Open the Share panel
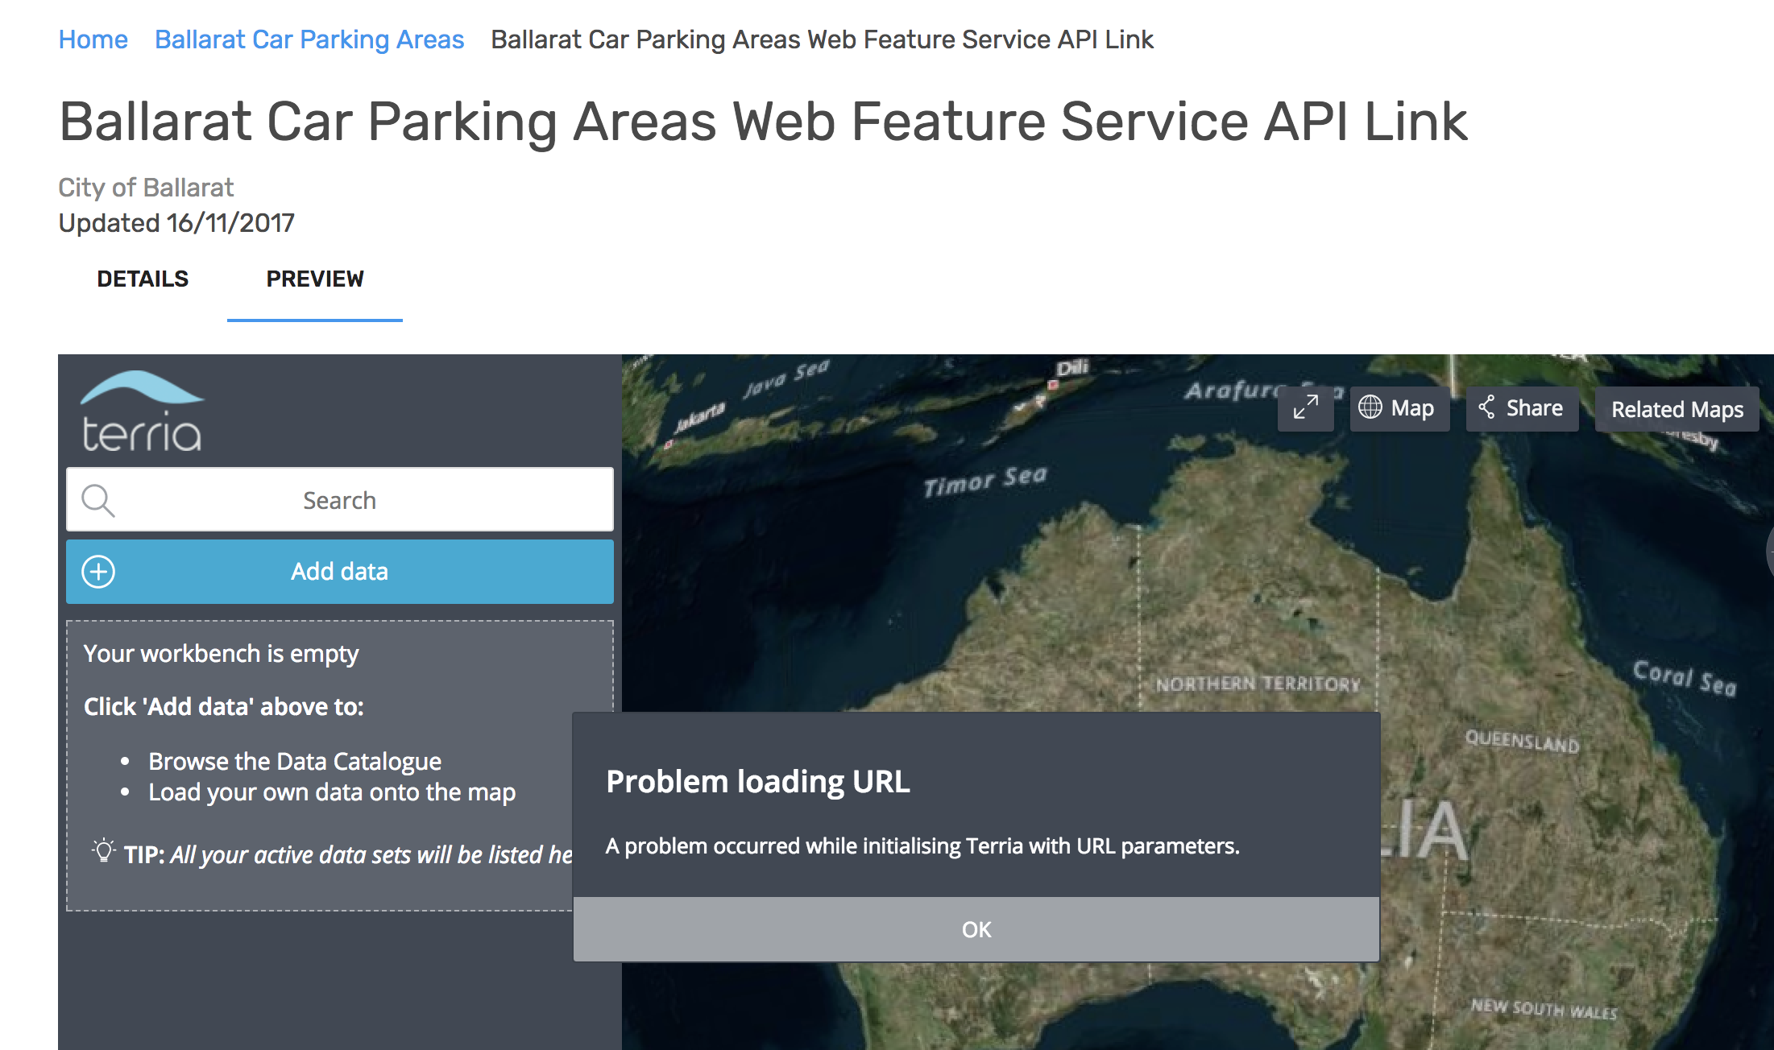Viewport: 1774px width, 1050px height. point(1521,408)
